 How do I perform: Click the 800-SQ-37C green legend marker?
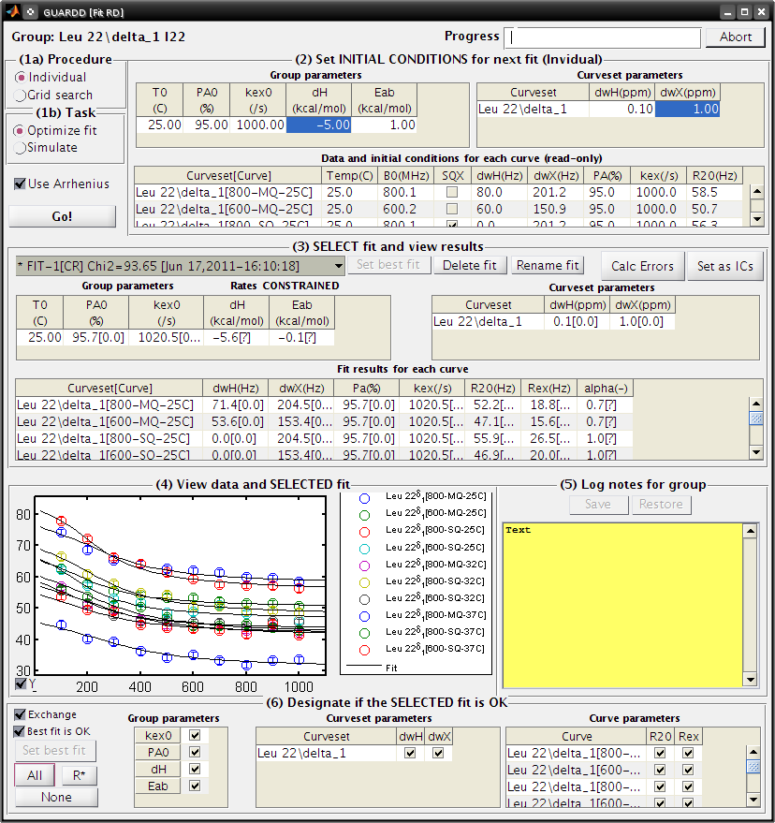pyautogui.click(x=364, y=634)
